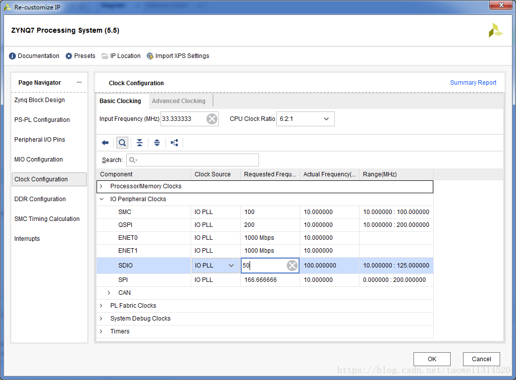Go to DDR Configuration page

[x=40, y=199]
